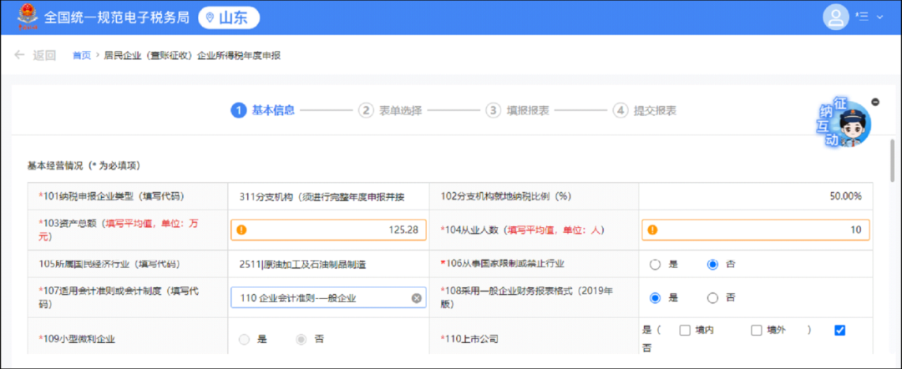Click the warning icon in 104从业人数 field
Image resolution: width=902 pixels, height=369 pixels.
click(x=651, y=230)
